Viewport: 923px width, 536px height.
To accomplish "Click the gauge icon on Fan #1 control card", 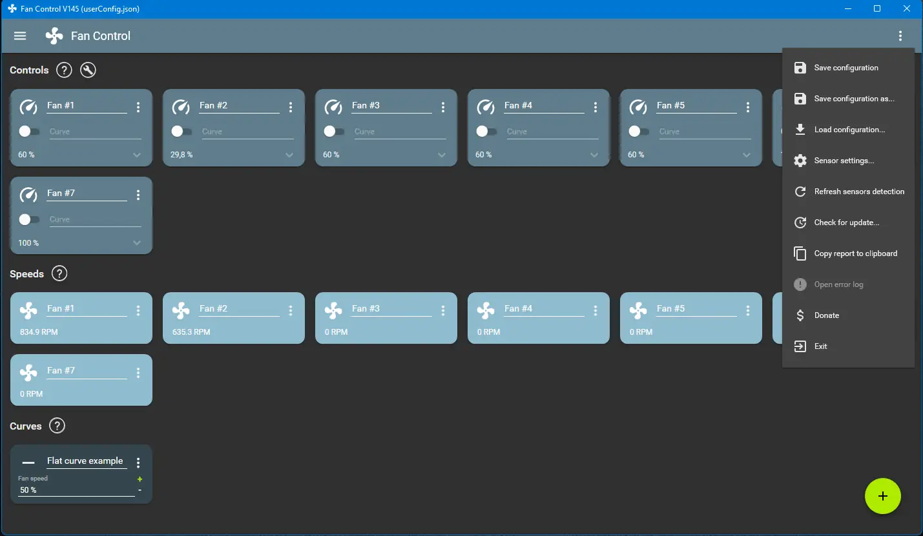I will [28, 107].
